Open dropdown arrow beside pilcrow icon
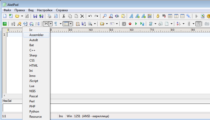Viewport: 210px width, 120px height. [61, 24]
